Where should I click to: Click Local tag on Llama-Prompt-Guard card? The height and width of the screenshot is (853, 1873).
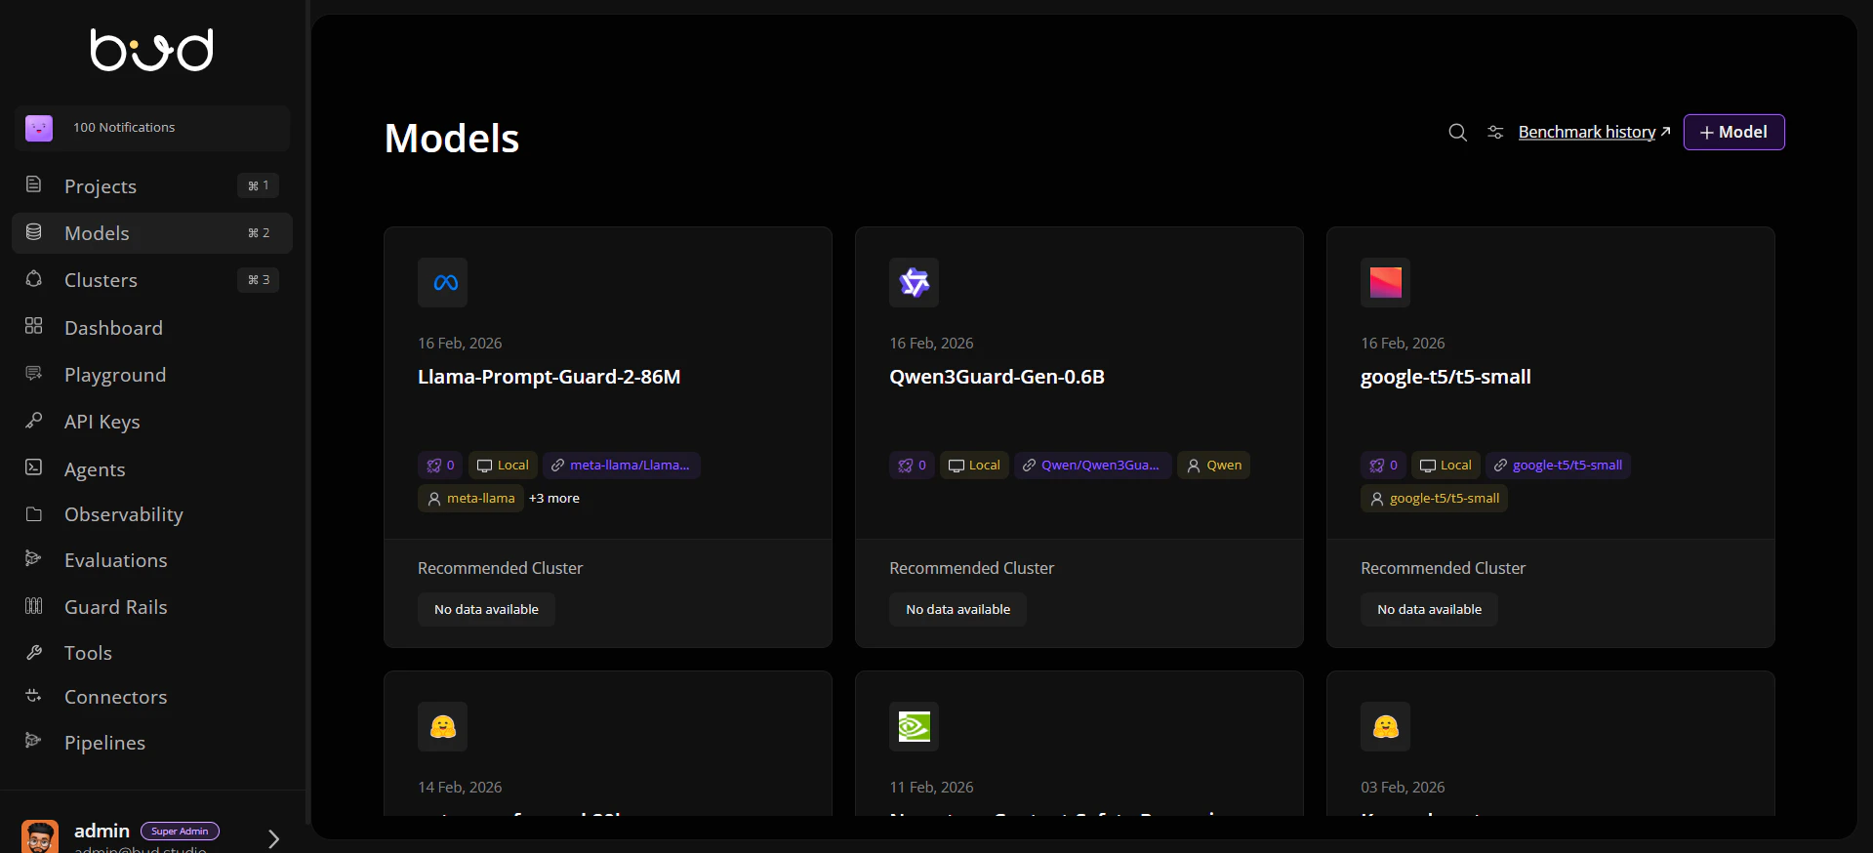(x=503, y=466)
